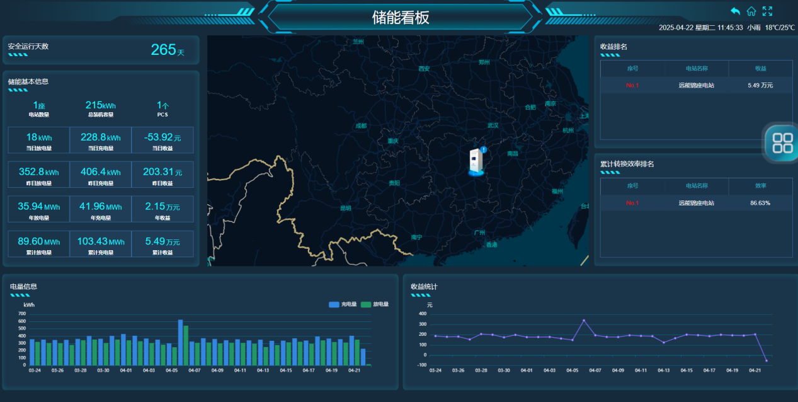
Task: Click the 储能看板 dashboard title
Action: coord(401,18)
